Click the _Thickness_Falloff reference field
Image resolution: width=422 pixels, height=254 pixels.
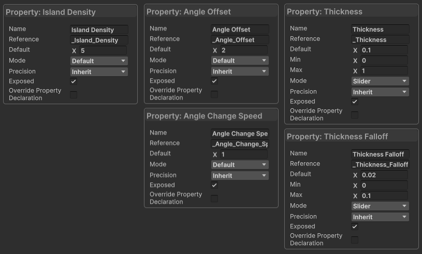380,164
